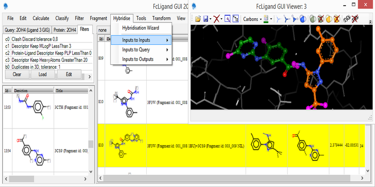Choose Hybridisation Wizard from the menu
This screenshot has width=375, height=187.
pyautogui.click(x=141, y=29)
